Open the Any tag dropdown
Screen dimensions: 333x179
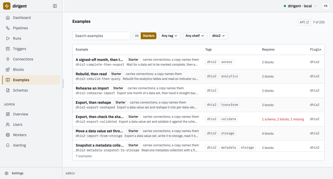point(170,36)
